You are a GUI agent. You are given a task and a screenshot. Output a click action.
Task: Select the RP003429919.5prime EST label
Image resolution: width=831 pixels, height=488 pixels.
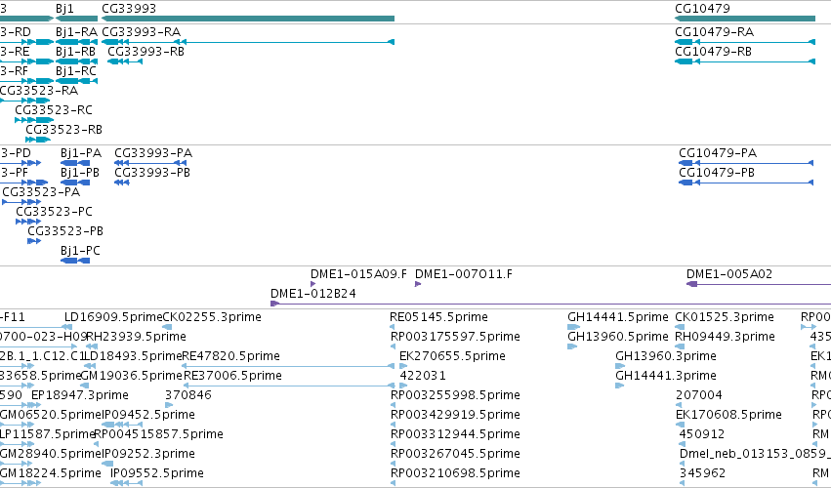tap(455, 416)
